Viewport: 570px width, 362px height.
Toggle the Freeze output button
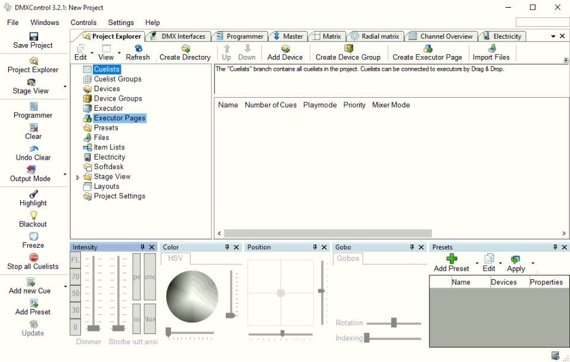(x=33, y=236)
